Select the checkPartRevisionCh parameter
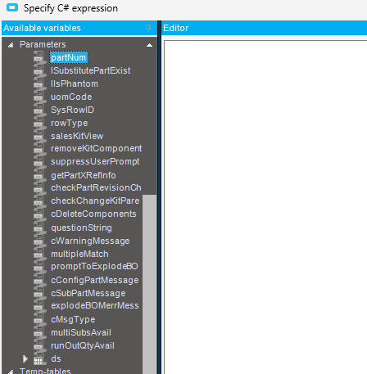 click(96, 188)
